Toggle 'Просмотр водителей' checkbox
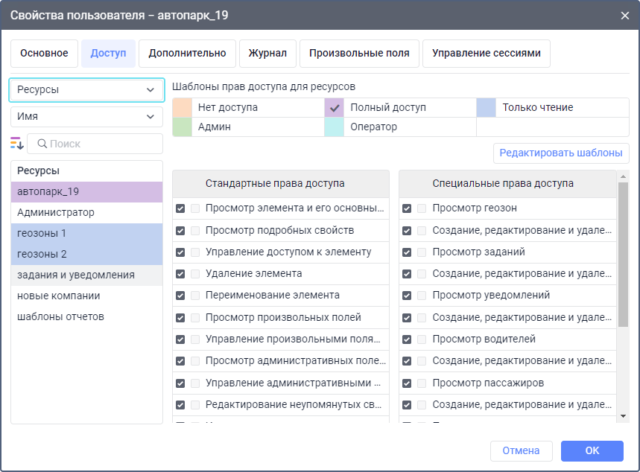Screen dimensions: 640x472 (x=407, y=339)
